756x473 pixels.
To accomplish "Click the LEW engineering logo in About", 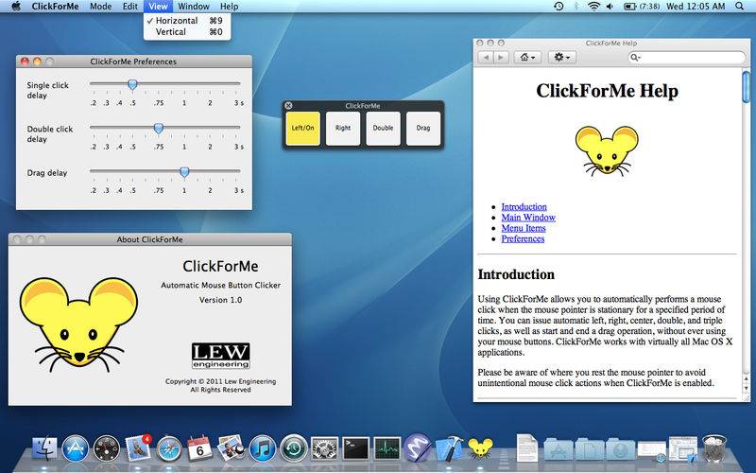I will coord(220,356).
